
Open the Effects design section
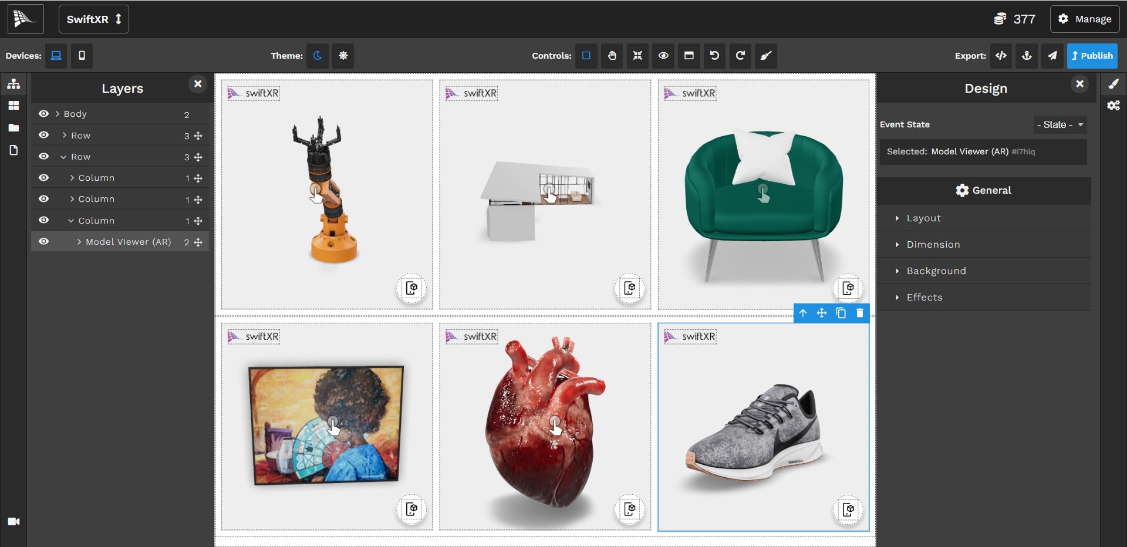coord(924,298)
